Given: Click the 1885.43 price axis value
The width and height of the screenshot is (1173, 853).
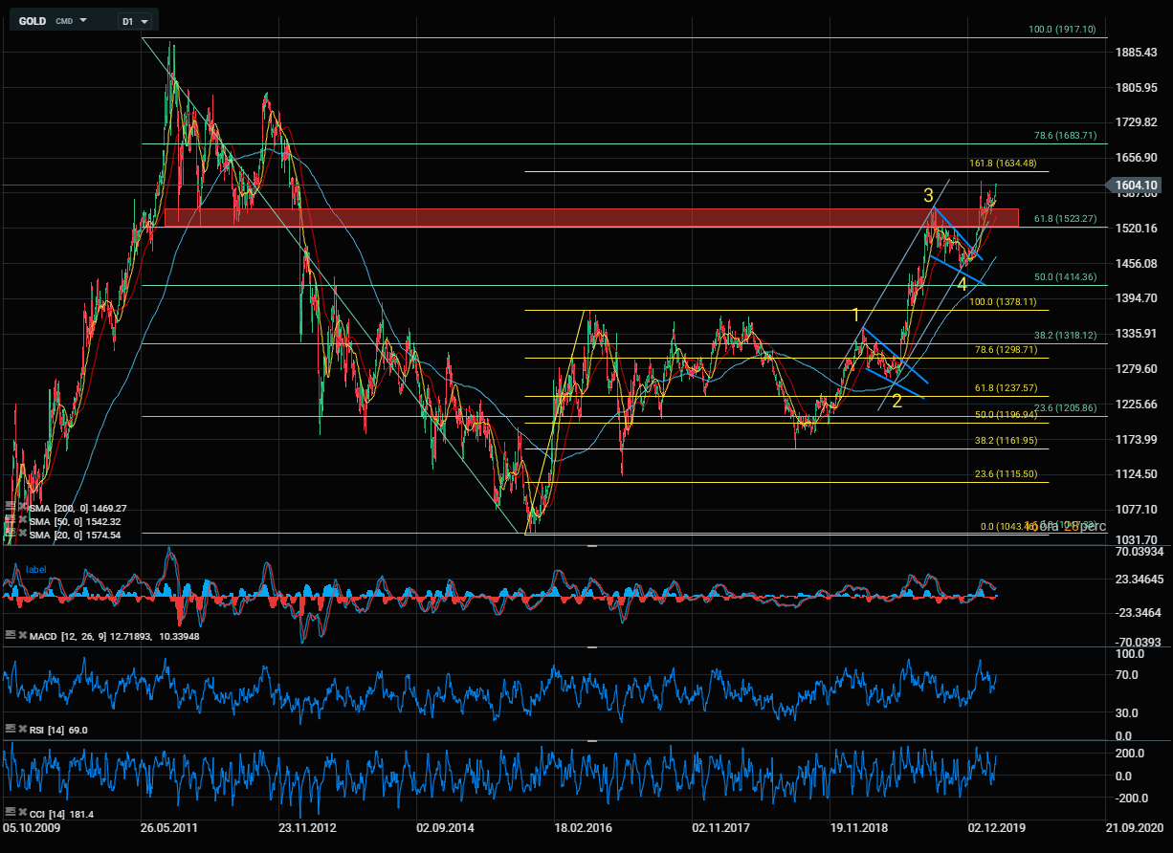Looking at the screenshot, I should tap(1138, 52).
